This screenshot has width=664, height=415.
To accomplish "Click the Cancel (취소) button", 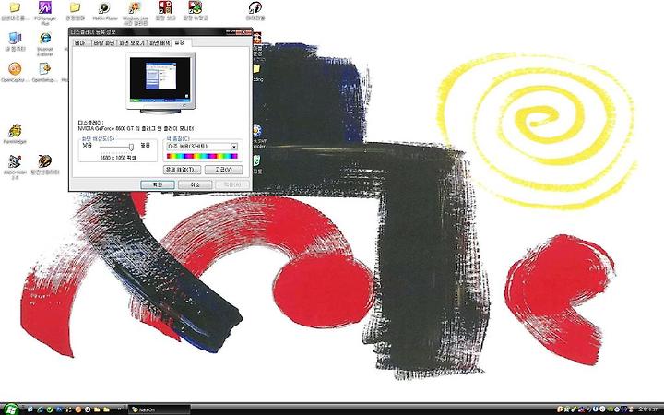I will pyautogui.click(x=195, y=184).
